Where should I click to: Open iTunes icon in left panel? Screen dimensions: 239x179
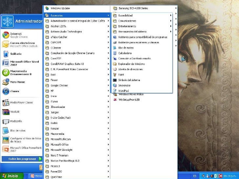click(x=6, y=91)
